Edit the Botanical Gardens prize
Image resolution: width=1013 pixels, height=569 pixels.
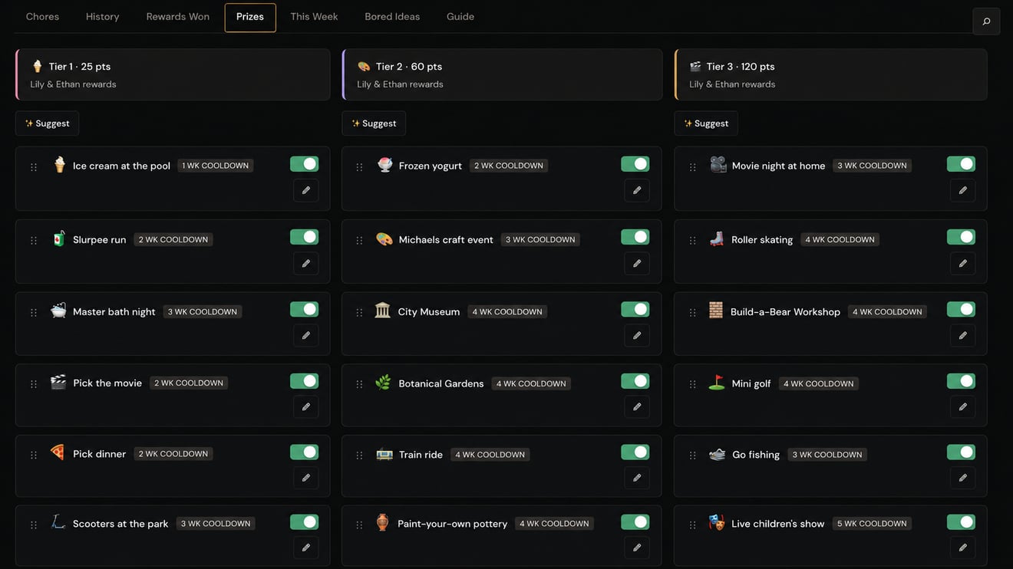pyautogui.click(x=636, y=406)
